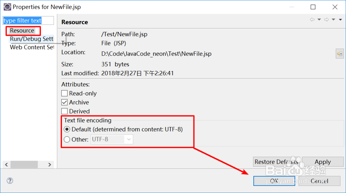Select the Other encoding radio button
This screenshot has height=193, width=346.
(67, 139)
